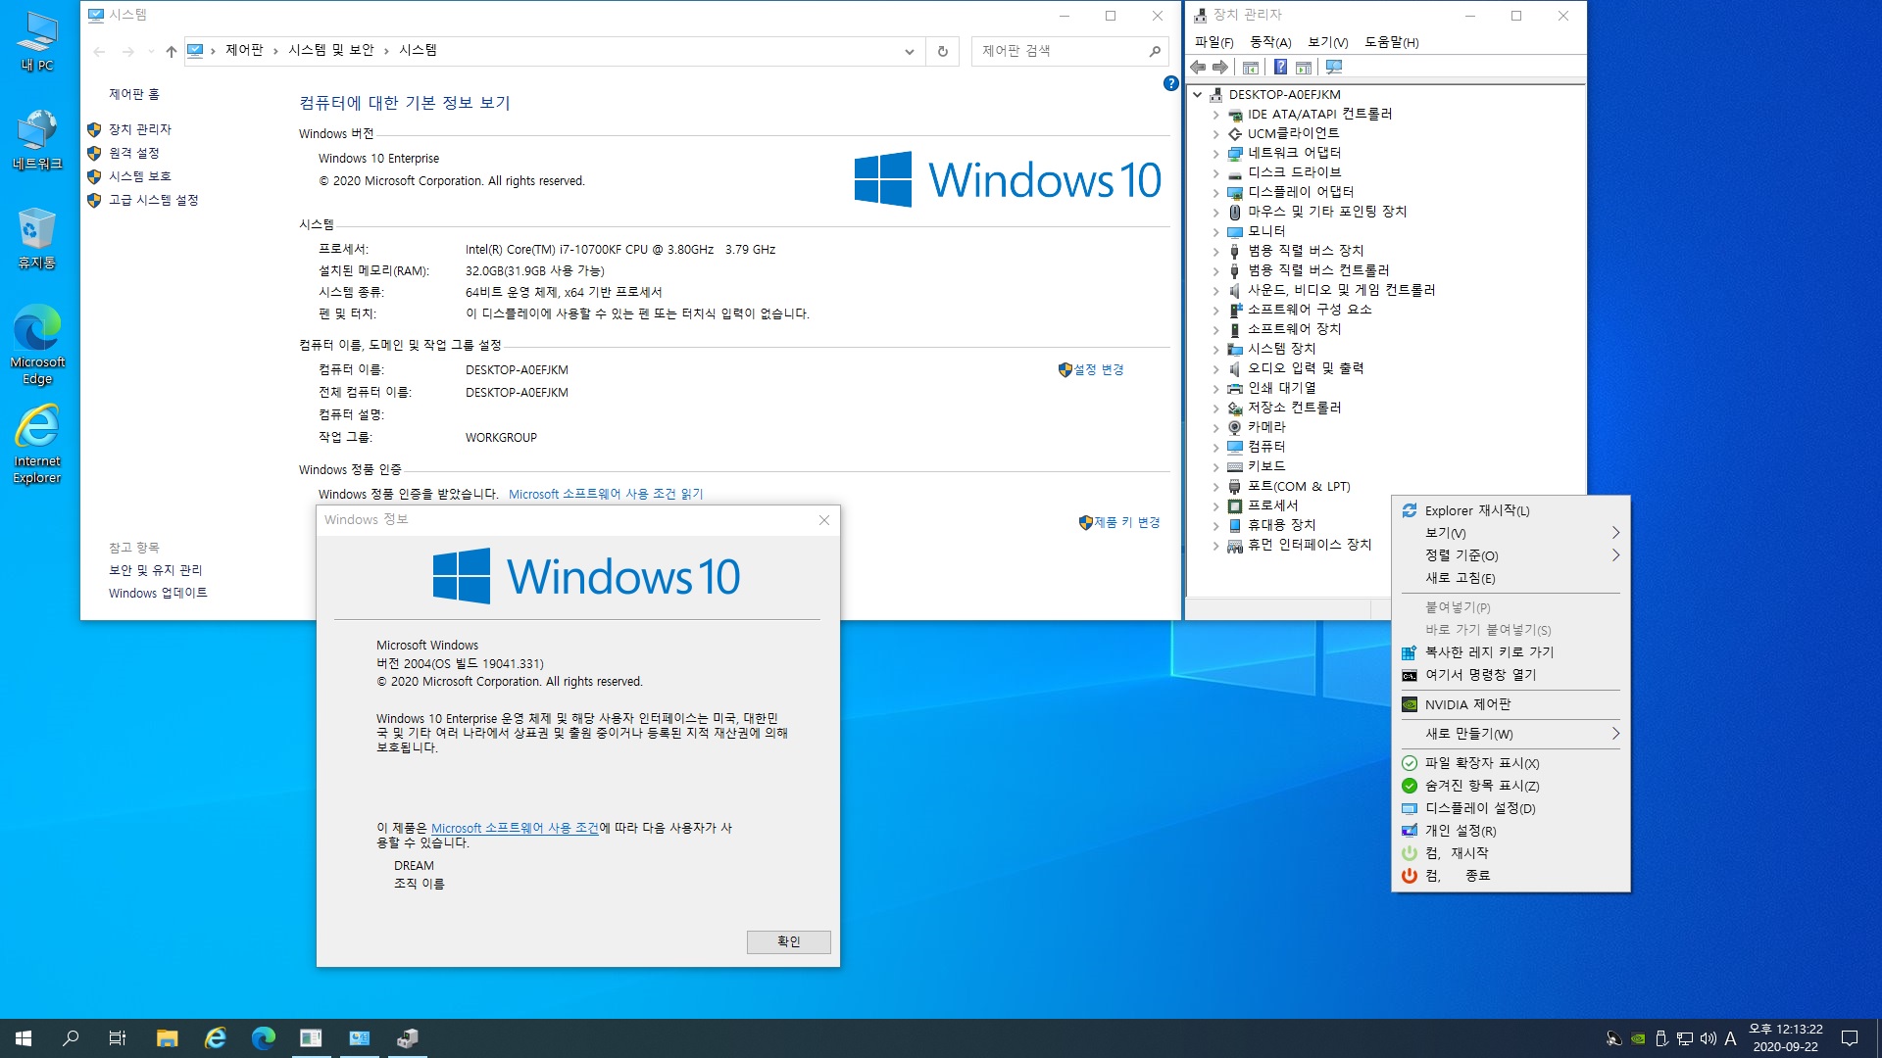This screenshot has width=1882, height=1058.
Task: Open address bar history dropdown
Action: (910, 51)
